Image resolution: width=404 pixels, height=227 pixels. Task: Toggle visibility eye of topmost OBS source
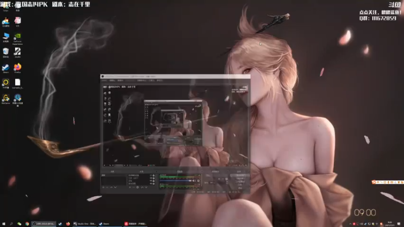[x=150, y=175]
